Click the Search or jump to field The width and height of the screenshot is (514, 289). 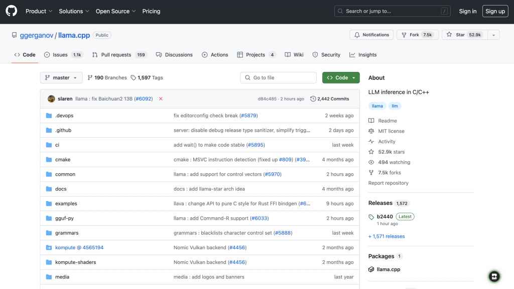tap(392, 11)
